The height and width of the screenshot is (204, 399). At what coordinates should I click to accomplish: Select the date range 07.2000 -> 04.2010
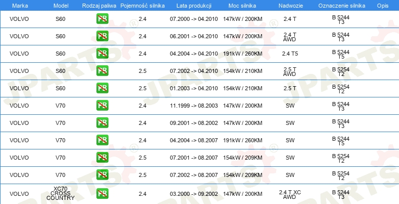(194, 19)
